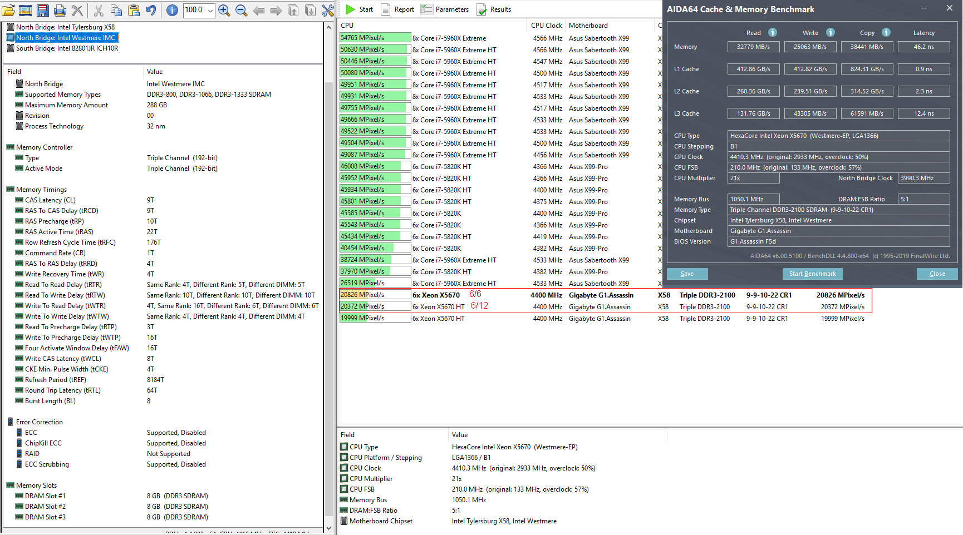Select the CAS Latency (CL) row

tap(164, 200)
